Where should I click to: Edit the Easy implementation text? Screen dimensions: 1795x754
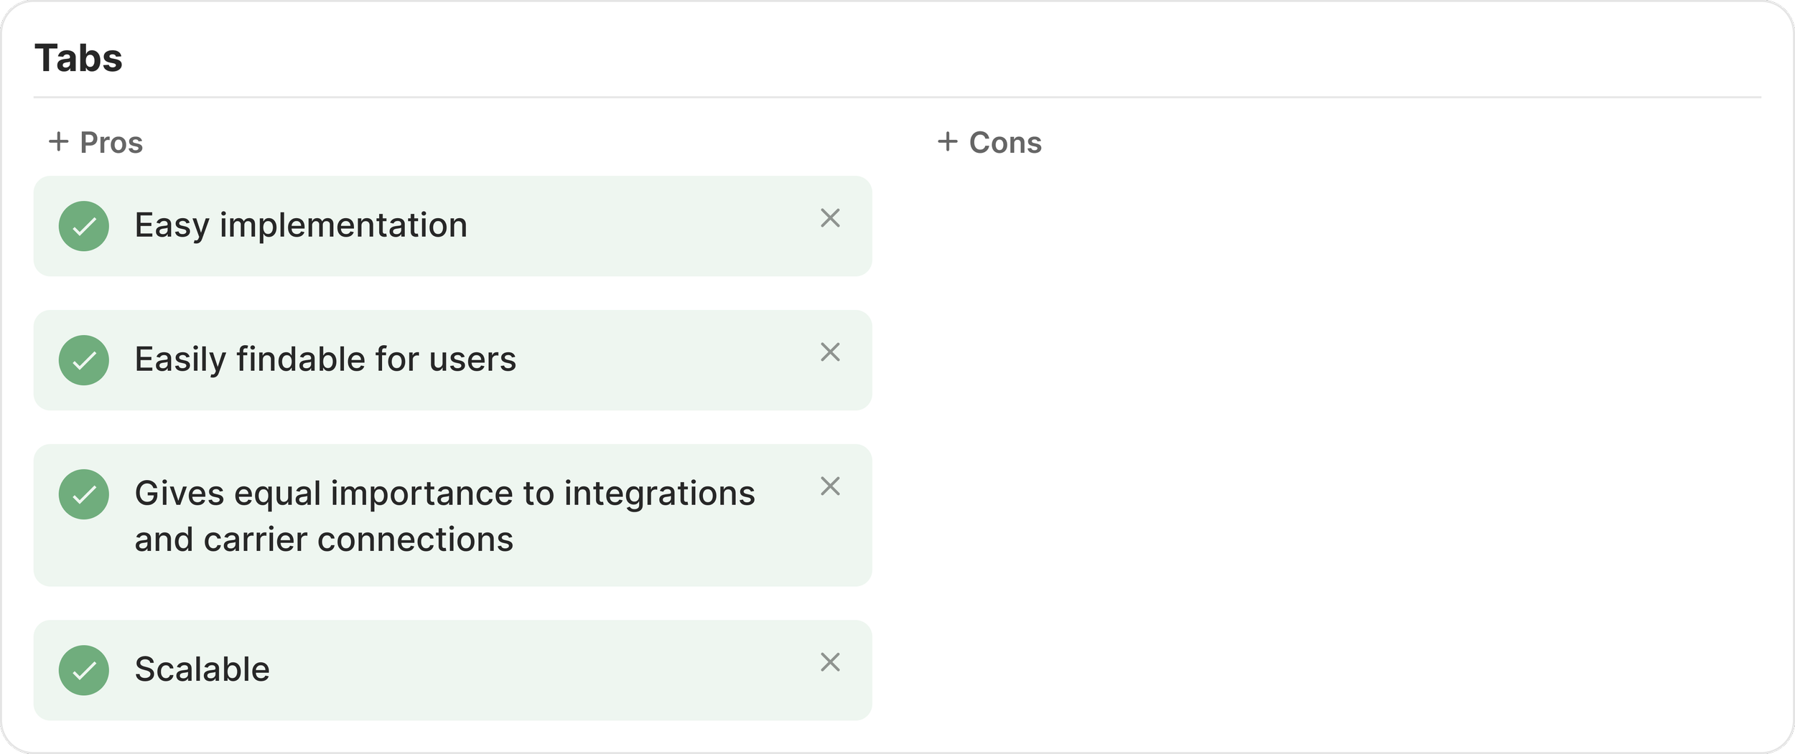(301, 226)
